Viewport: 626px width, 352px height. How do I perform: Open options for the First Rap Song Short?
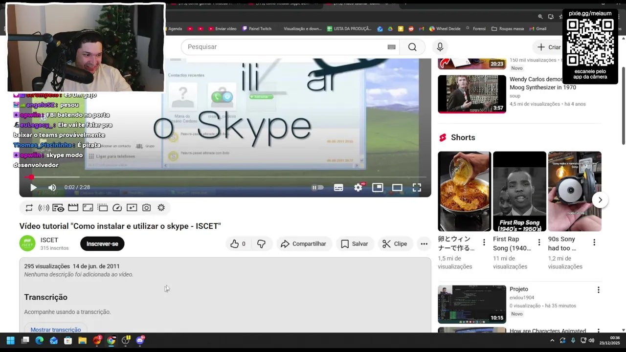pos(539,242)
